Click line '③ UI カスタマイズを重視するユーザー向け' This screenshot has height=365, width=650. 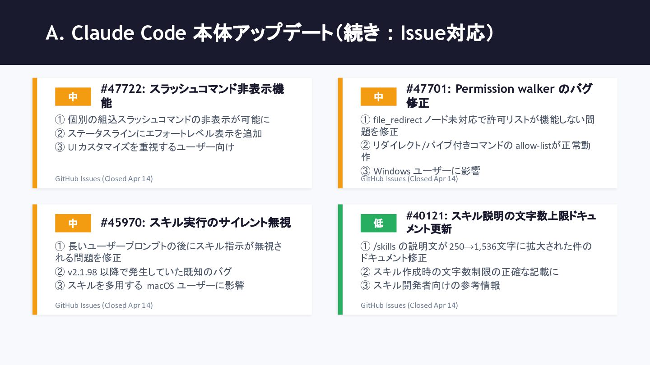[145, 147]
